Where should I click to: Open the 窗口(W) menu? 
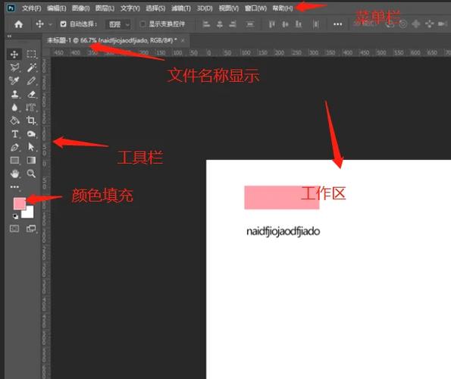click(255, 8)
